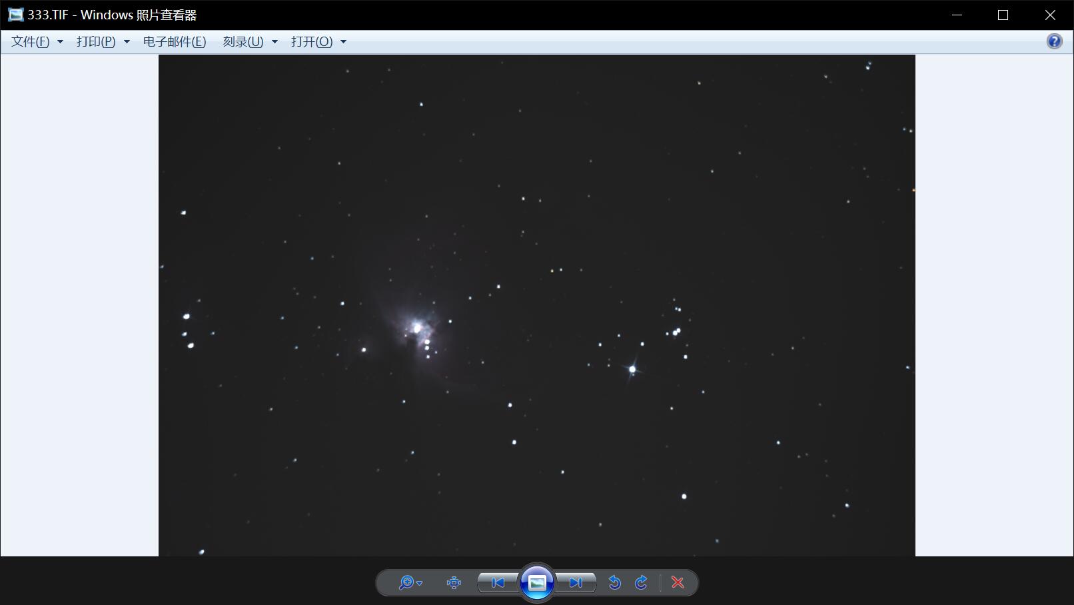Screen dimensions: 1074x605
Task: Expand the arrow next to 打印(P)
Action: pos(127,41)
